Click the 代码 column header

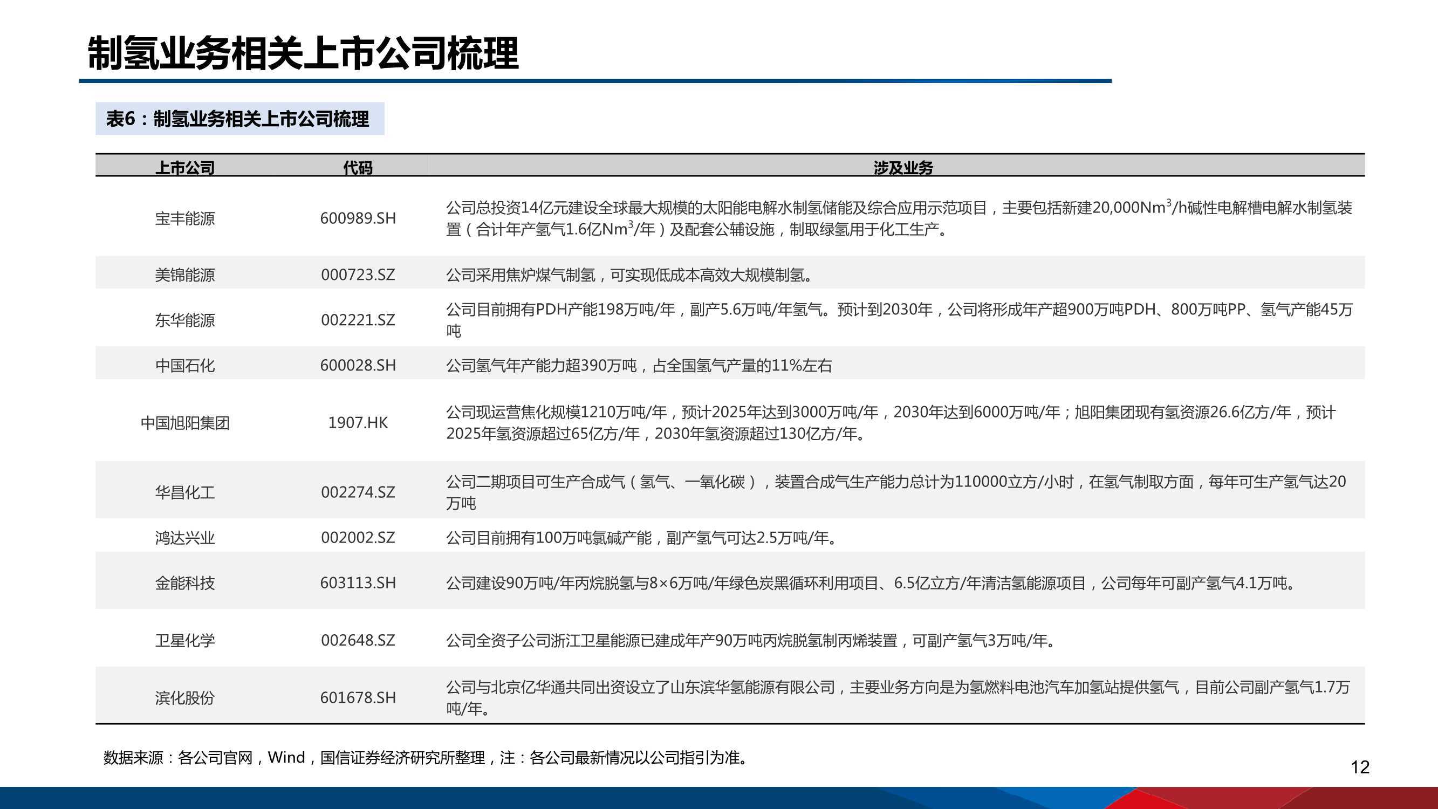point(358,168)
